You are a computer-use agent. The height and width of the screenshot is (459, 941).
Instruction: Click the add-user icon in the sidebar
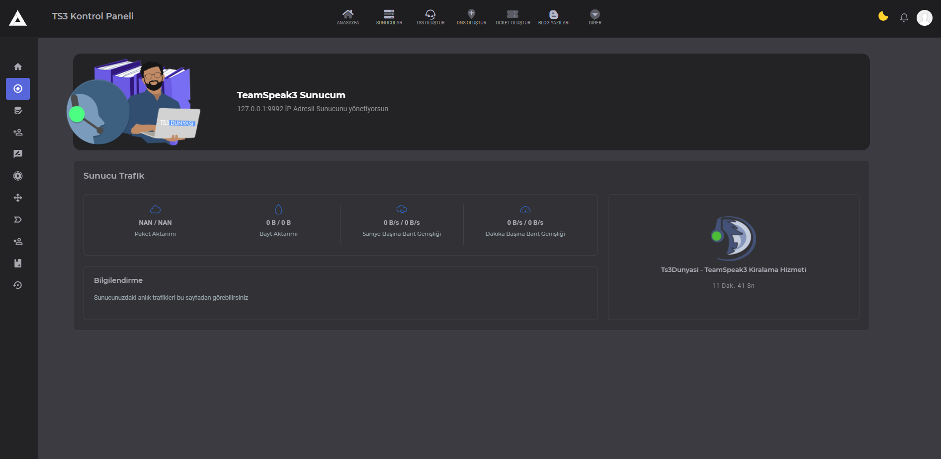[x=18, y=132]
